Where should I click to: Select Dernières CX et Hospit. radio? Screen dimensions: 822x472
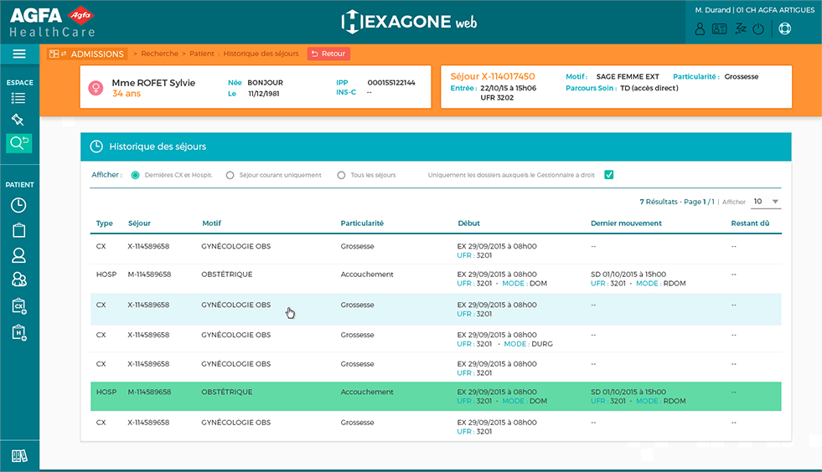click(x=135, y=176)
